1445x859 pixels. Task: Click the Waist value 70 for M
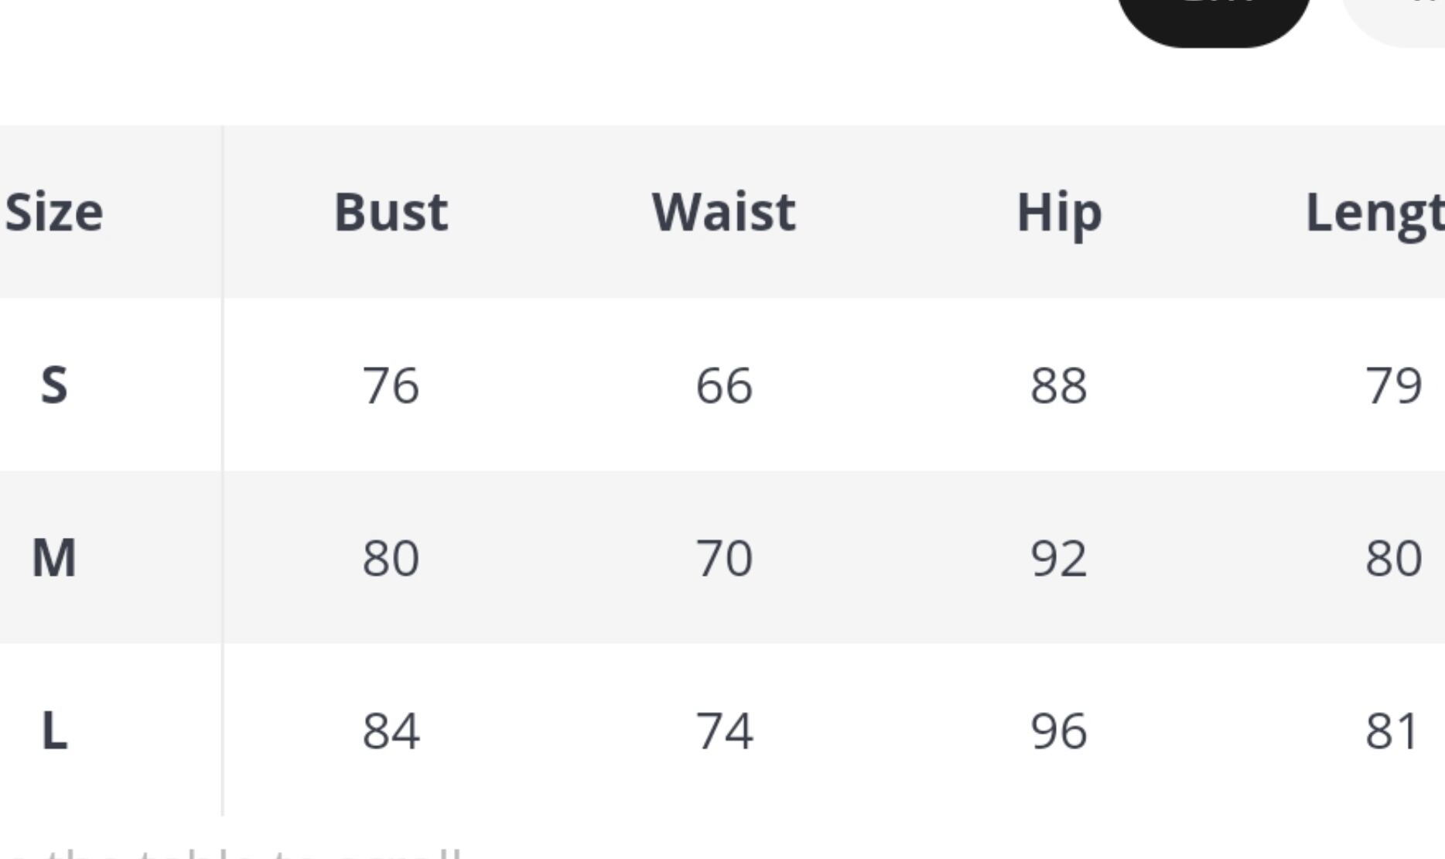(723, 558)
